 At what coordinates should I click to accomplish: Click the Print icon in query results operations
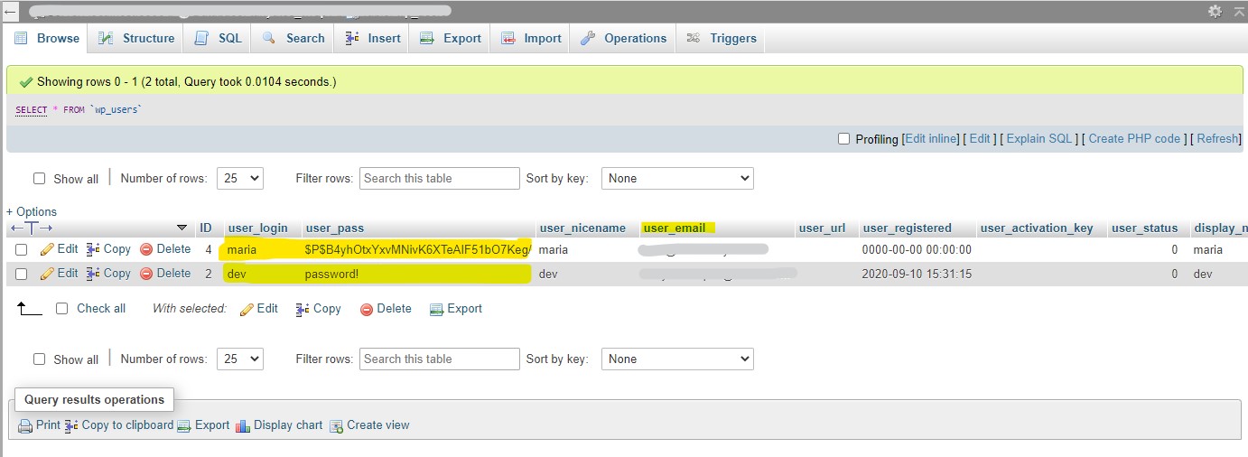(25, 425)
